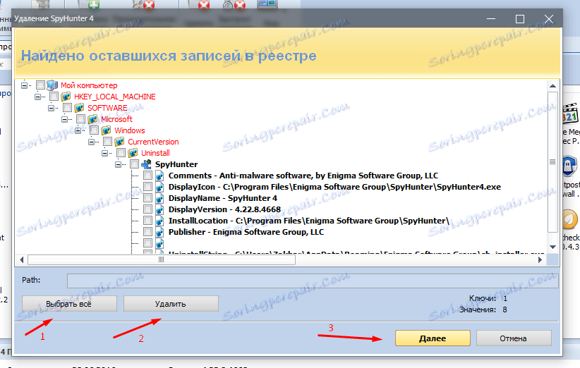Click the SpyHunter registry key icon

147,164
